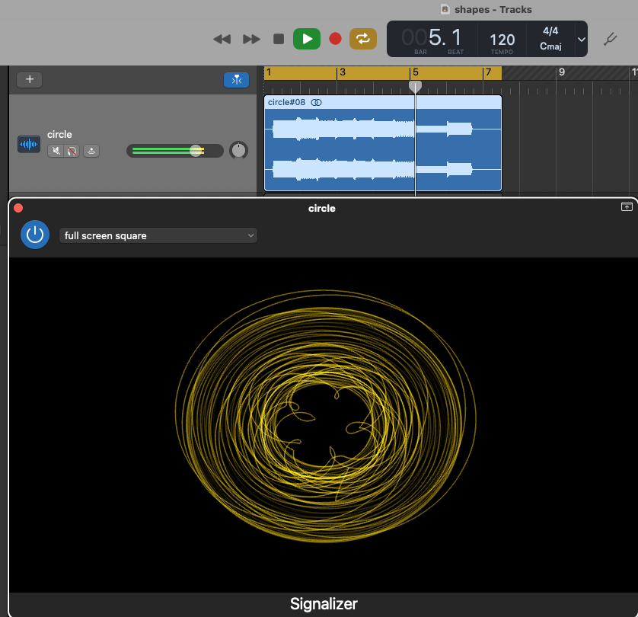Stop playback with the square Stop button
The height and width of the screenshot is (617, 638).
tap(279, 39)
